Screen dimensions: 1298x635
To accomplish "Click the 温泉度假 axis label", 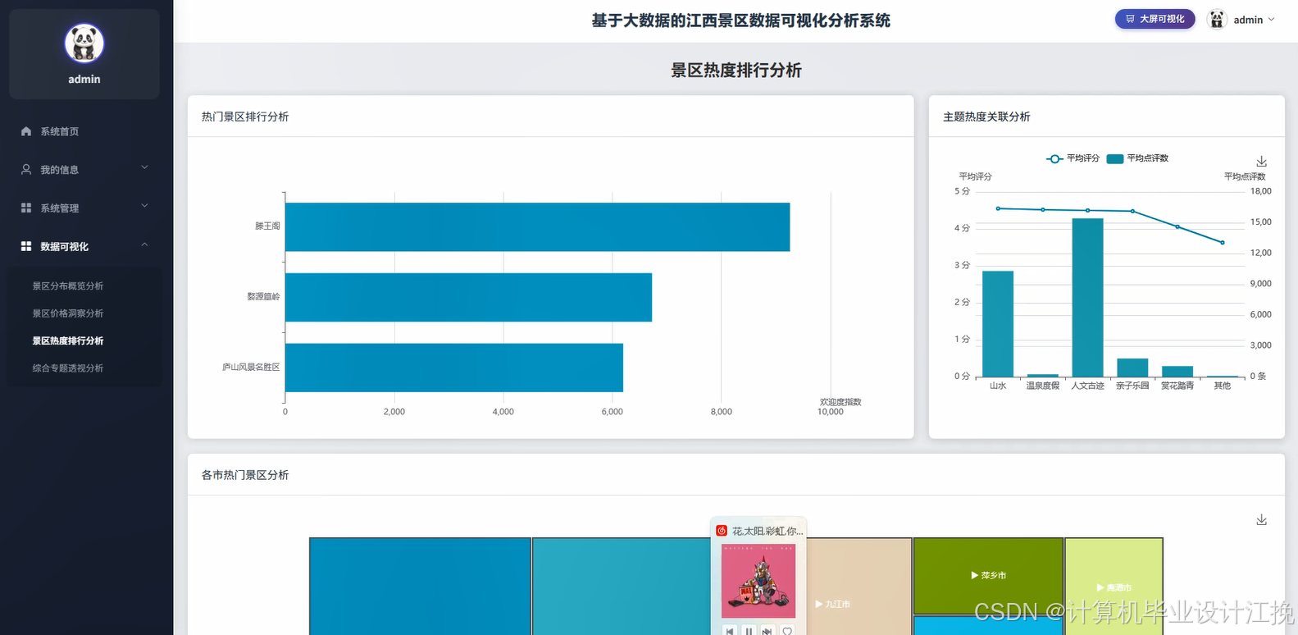I will (x=1043, y=386).
